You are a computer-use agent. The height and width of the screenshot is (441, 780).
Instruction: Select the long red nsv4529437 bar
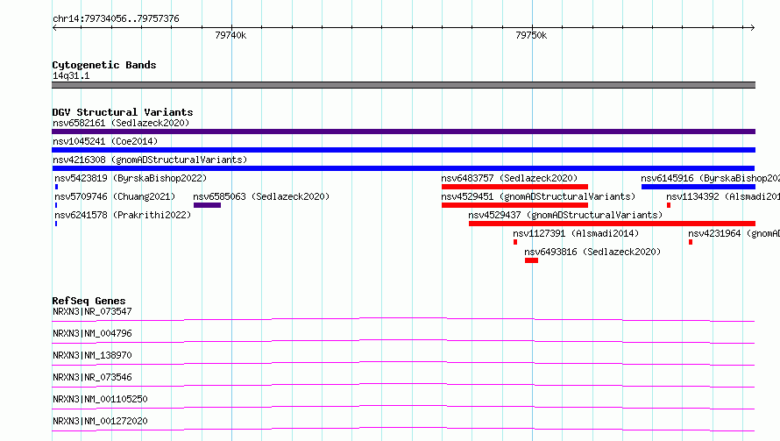[x=612, y=224]
